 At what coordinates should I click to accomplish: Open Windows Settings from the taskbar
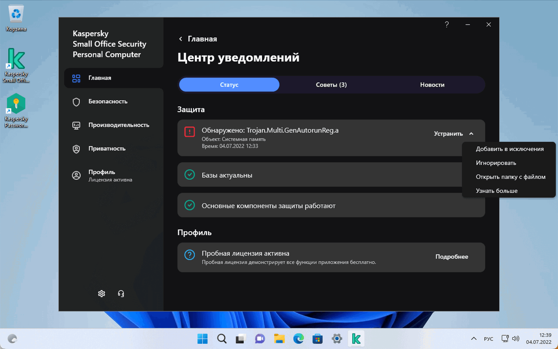pyautogui.click(x=337, y=339)
